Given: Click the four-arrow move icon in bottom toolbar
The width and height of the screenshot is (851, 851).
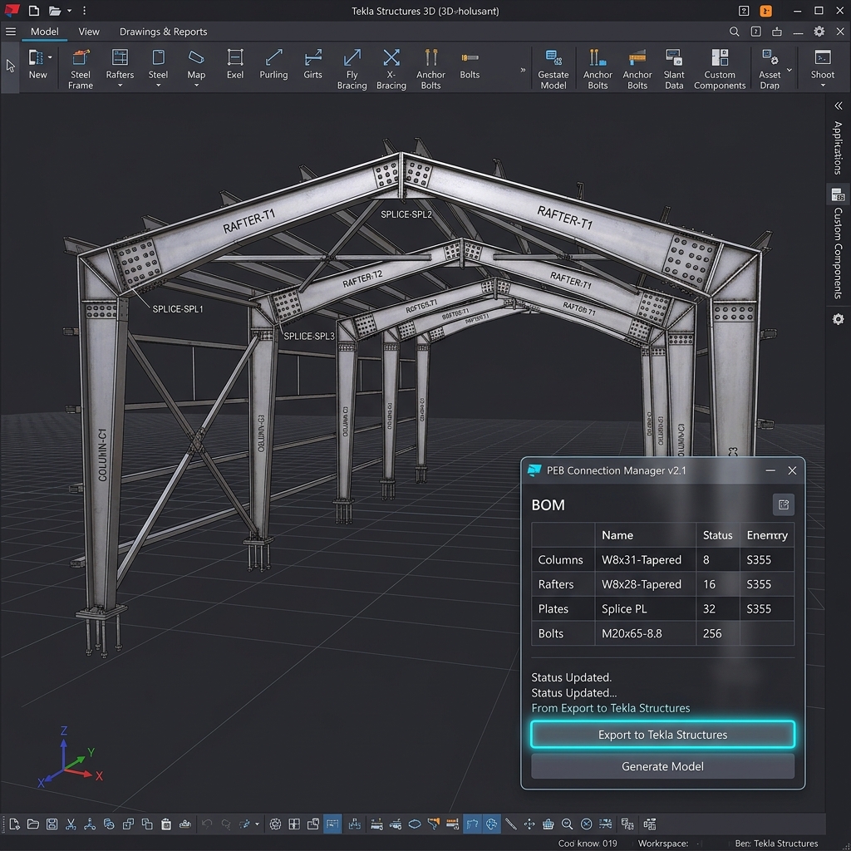Looking at the screenshot, I should coord(529,824).
